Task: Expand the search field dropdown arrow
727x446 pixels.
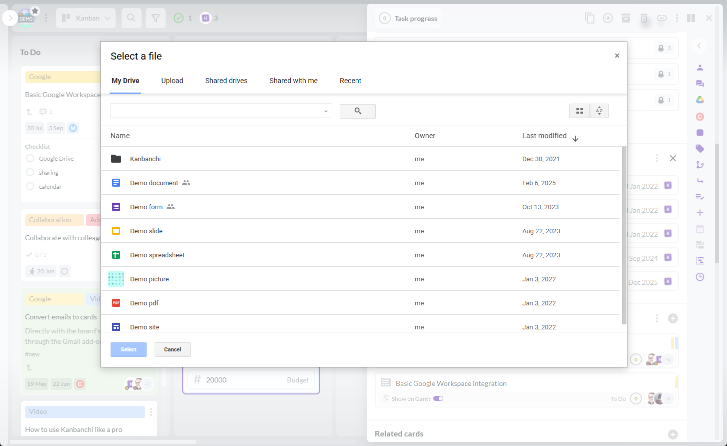Action: pos(326,111)
